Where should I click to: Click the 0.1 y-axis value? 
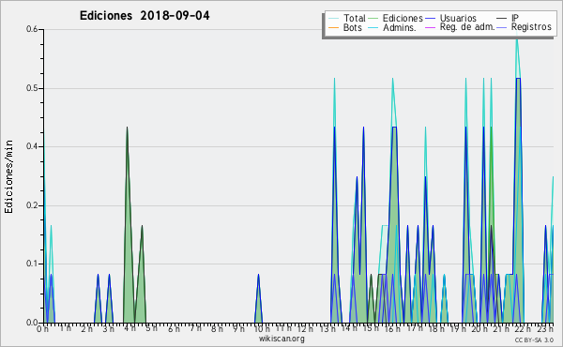[32, 264]
